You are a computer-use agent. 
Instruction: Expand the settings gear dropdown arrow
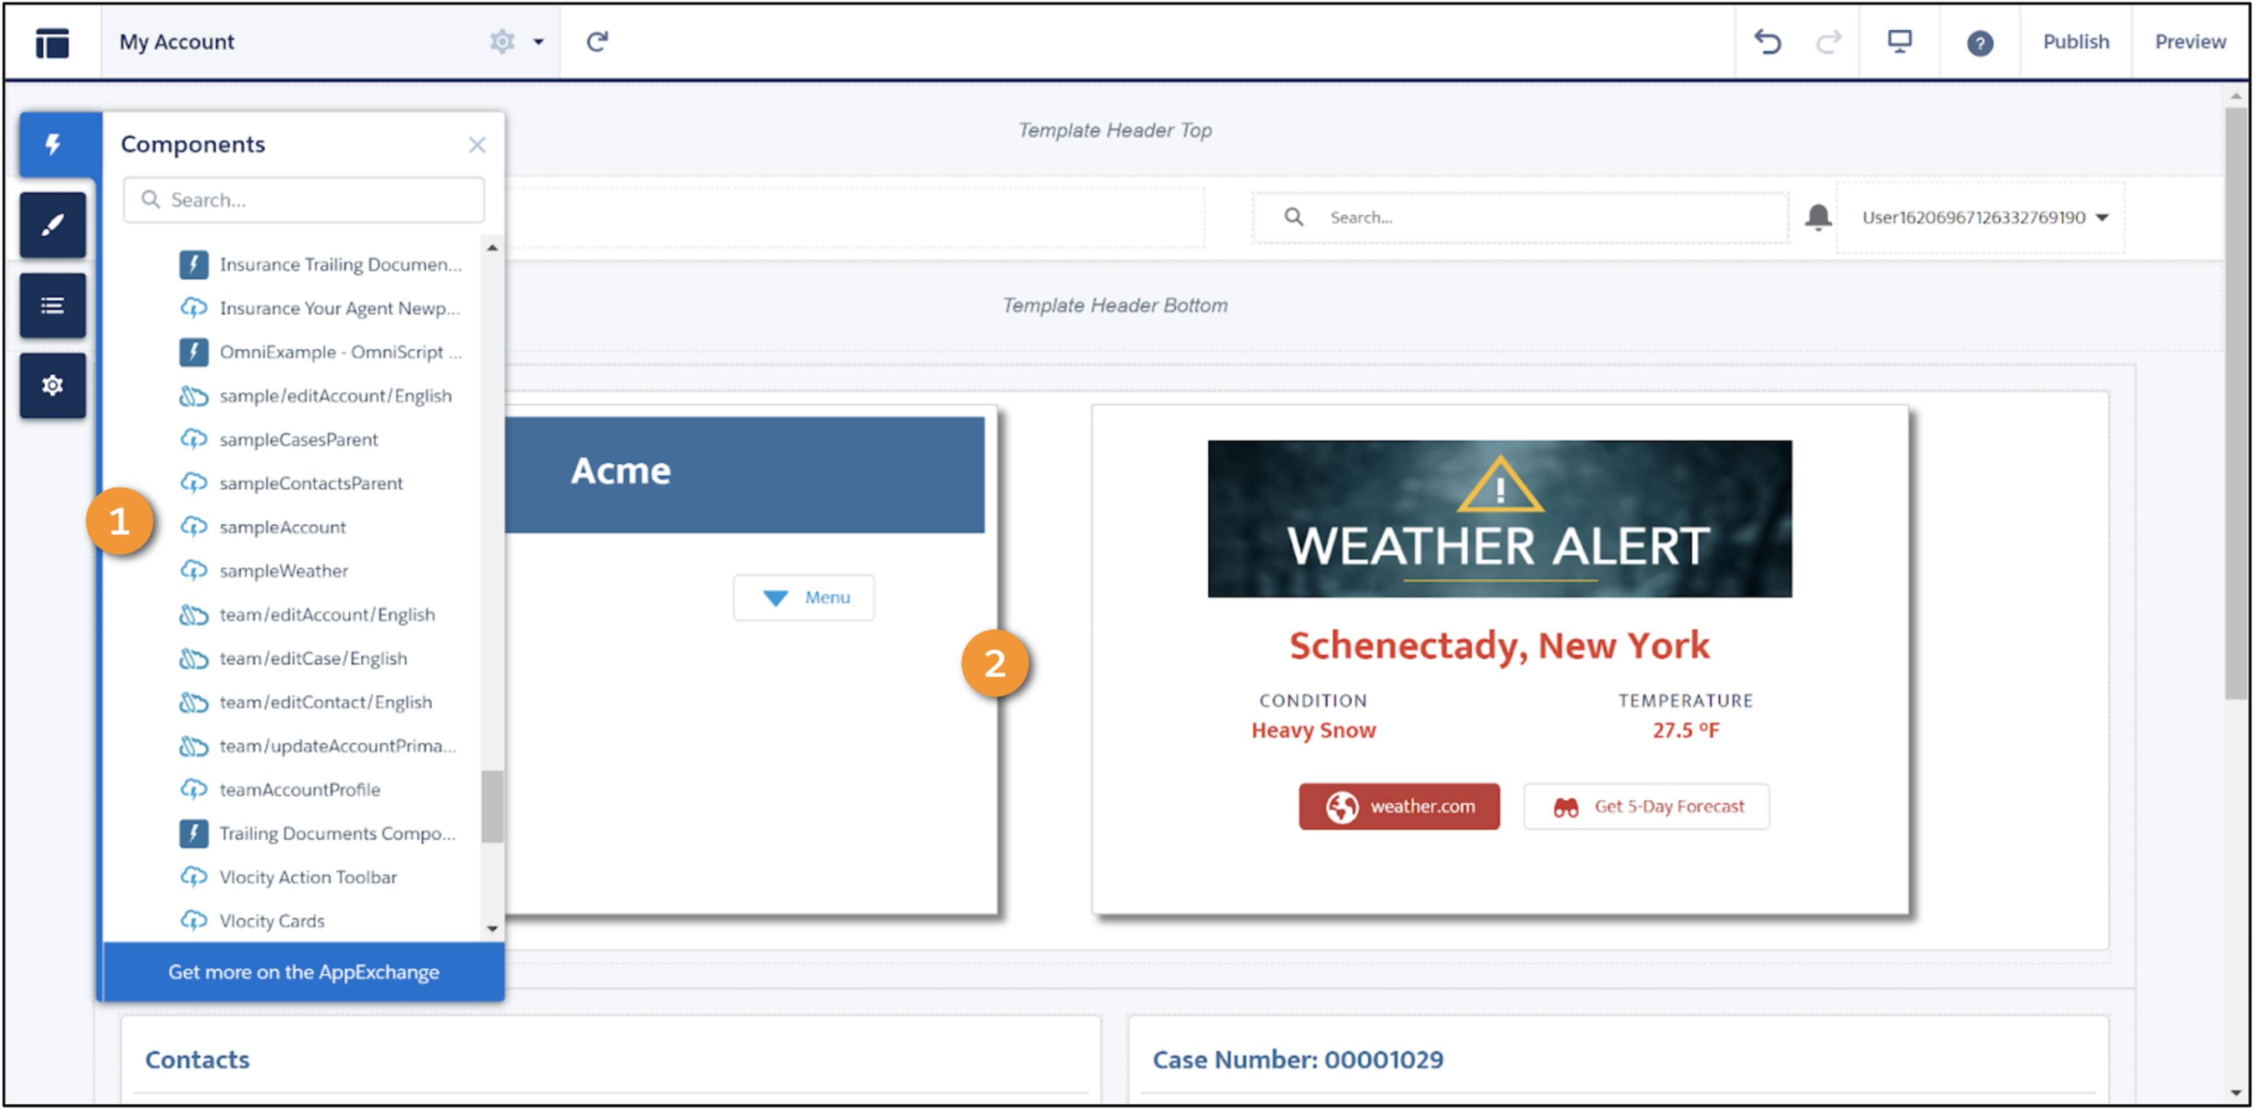(537, 41)
